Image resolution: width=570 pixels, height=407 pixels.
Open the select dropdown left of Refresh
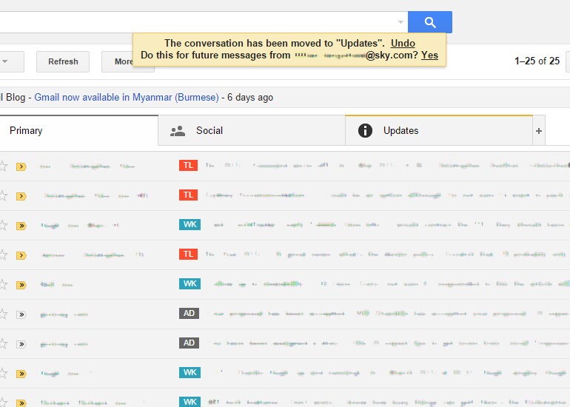(11, 61)
